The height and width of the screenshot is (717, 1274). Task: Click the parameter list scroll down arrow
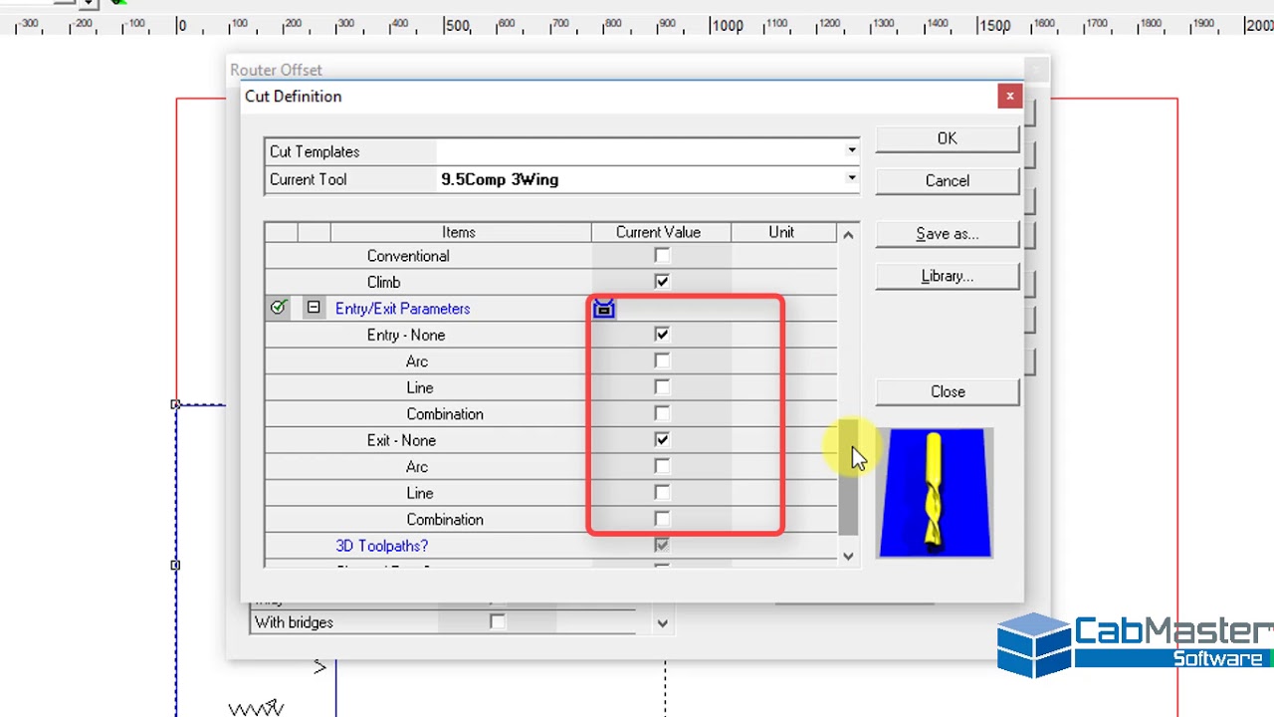point(848,557)
